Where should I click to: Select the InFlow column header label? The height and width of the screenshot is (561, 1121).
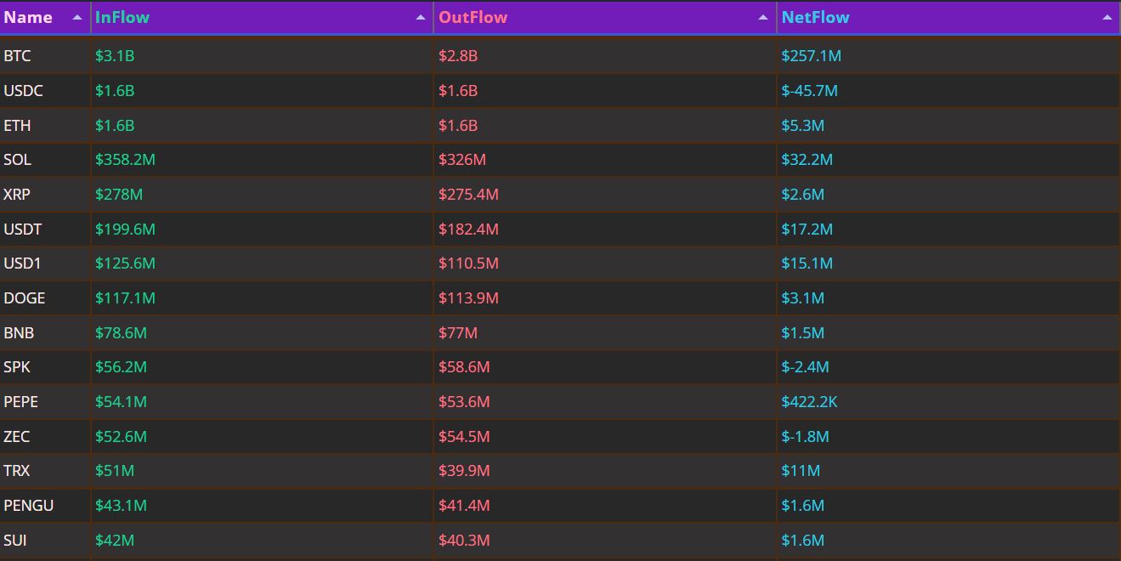click(x=122, y=18)
